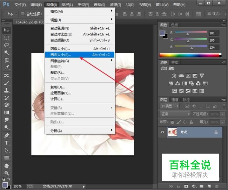228x190 pixels.
Task: Switch to 色板 tab
Action: coord(174,25)
